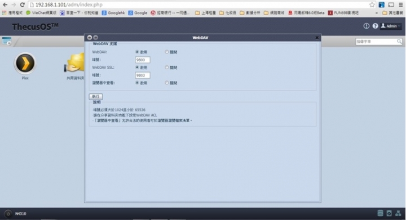Click the stacked-disks storage icon in the bottom bar

pos(380,213)
